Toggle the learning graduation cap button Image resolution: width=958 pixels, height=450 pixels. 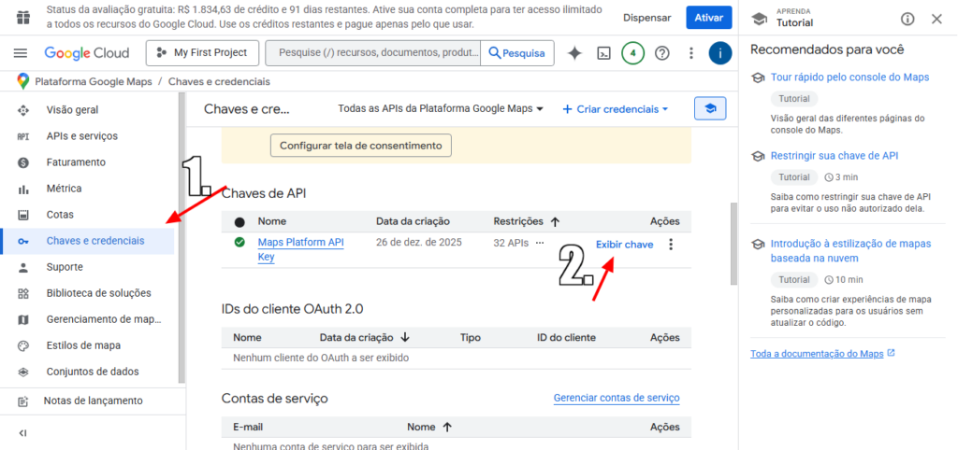(x=710, y=109)
